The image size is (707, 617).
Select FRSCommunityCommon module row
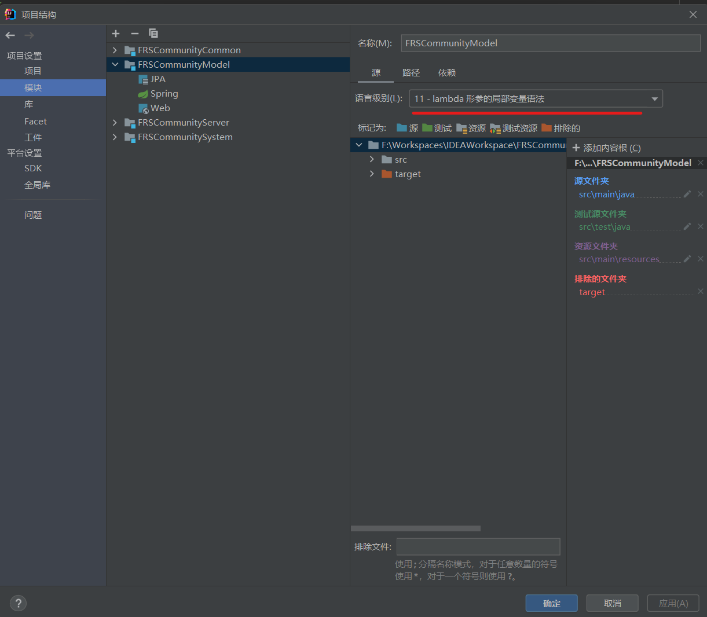click(228, 50)
